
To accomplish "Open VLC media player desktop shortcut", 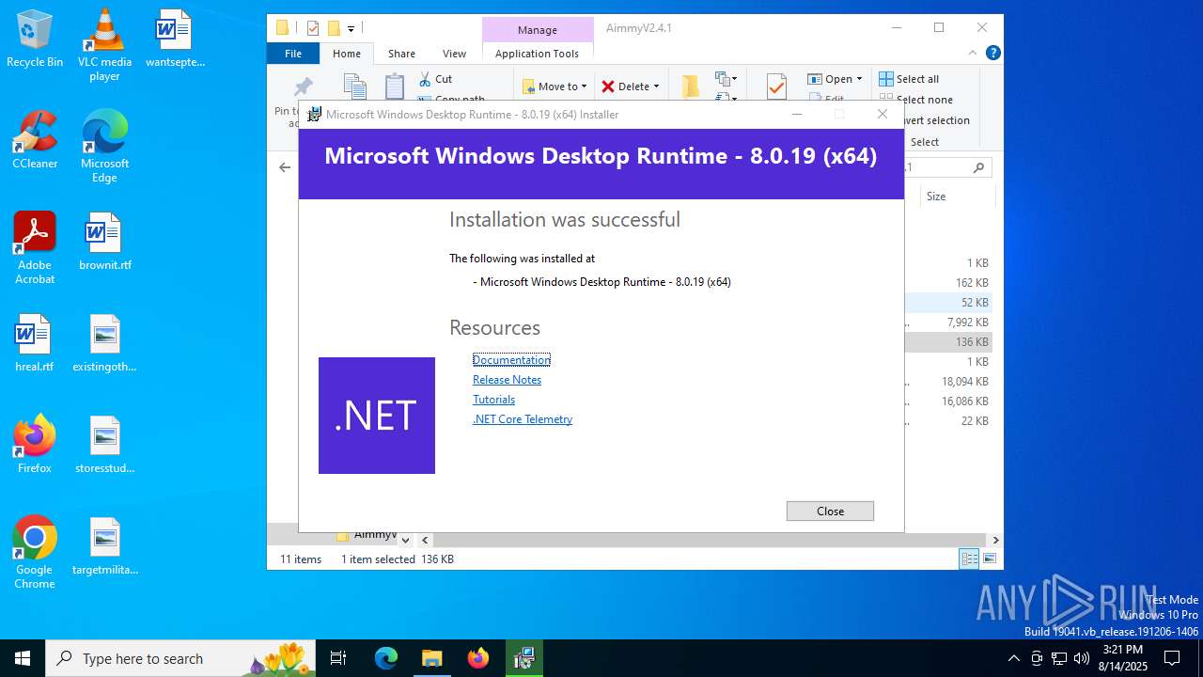I will click(x=104, y=45).
